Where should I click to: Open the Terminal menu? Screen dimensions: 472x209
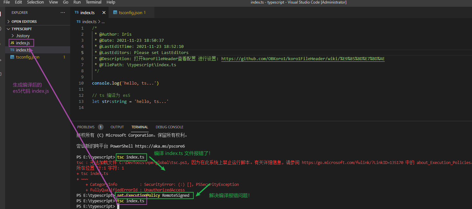click(94, 2)
